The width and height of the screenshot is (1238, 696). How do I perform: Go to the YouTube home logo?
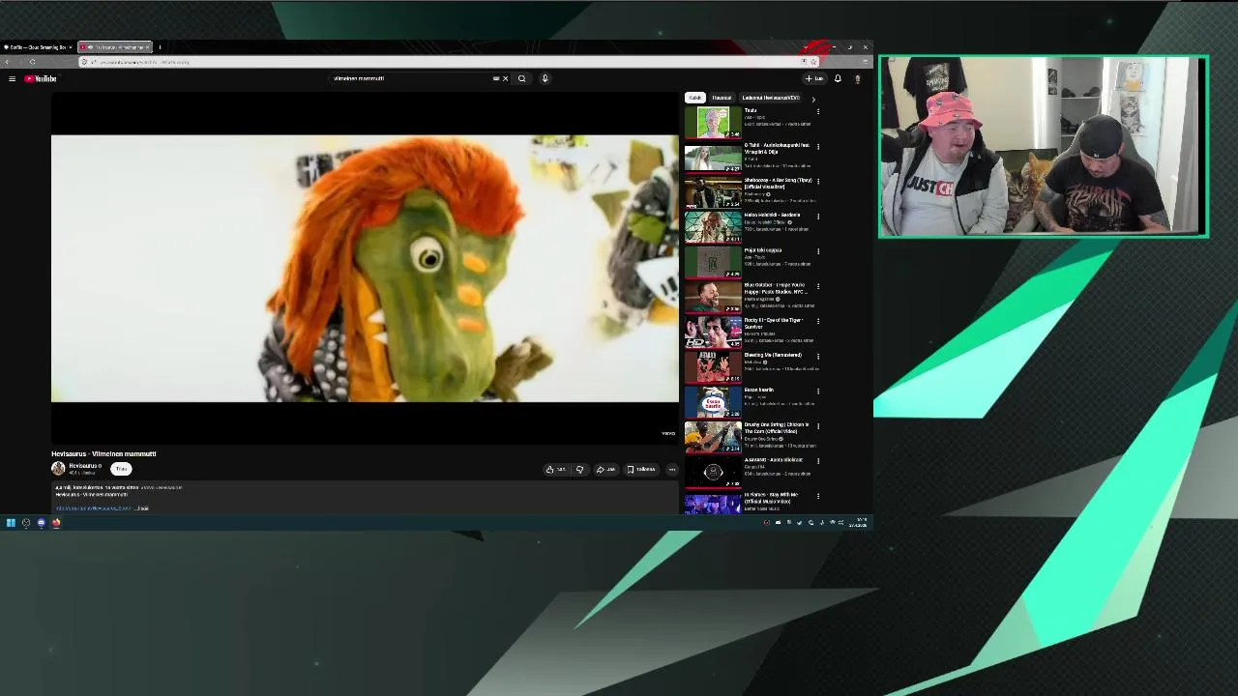(x=41, y=78)
